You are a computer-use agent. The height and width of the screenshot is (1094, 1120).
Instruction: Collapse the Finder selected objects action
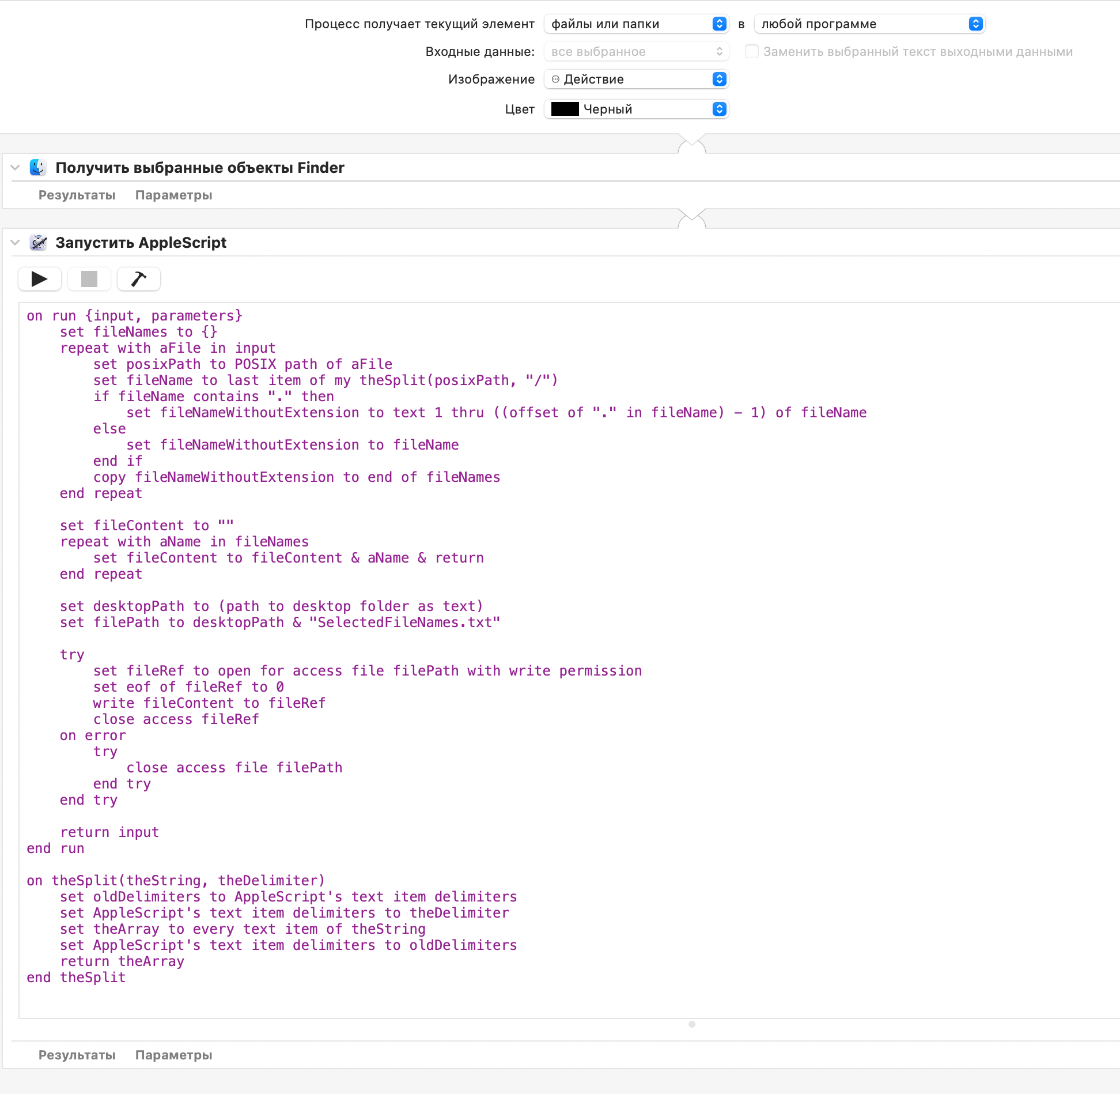pos(16,168)
